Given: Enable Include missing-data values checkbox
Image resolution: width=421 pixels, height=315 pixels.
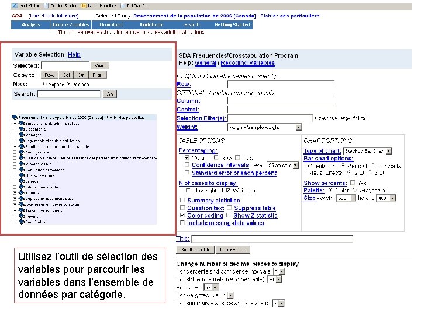Looking at the screenshot, I should click(x=182, y=223).
